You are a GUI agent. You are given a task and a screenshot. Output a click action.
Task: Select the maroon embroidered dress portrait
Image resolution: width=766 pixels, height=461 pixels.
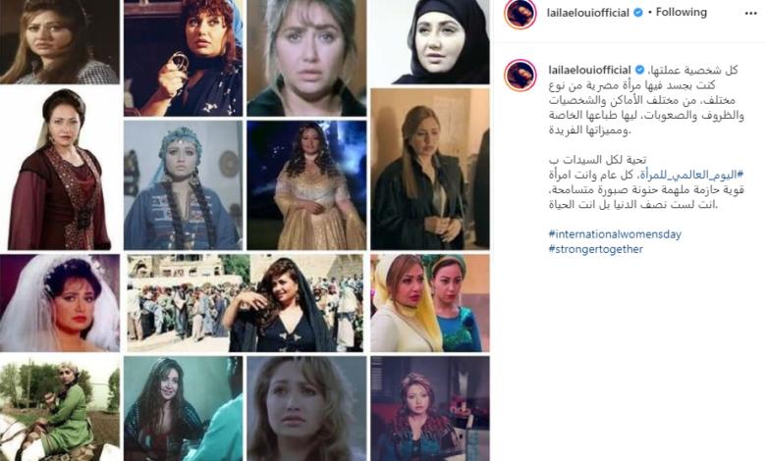pyautogui.click(x=60, y=169)
